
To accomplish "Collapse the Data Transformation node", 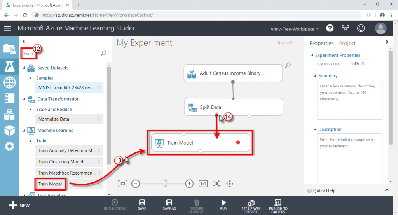I will 24,99.
